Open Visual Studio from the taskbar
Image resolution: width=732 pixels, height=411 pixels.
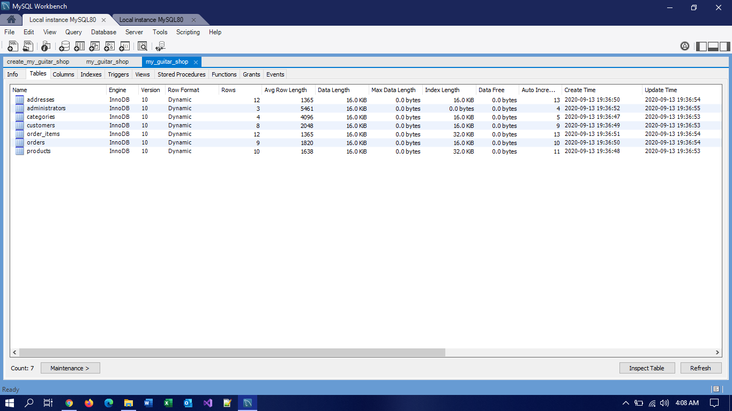(x=208, y=403)
